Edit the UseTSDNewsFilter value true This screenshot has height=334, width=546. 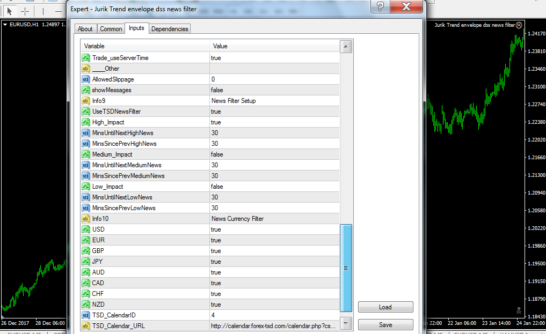[x=274, y=112]
